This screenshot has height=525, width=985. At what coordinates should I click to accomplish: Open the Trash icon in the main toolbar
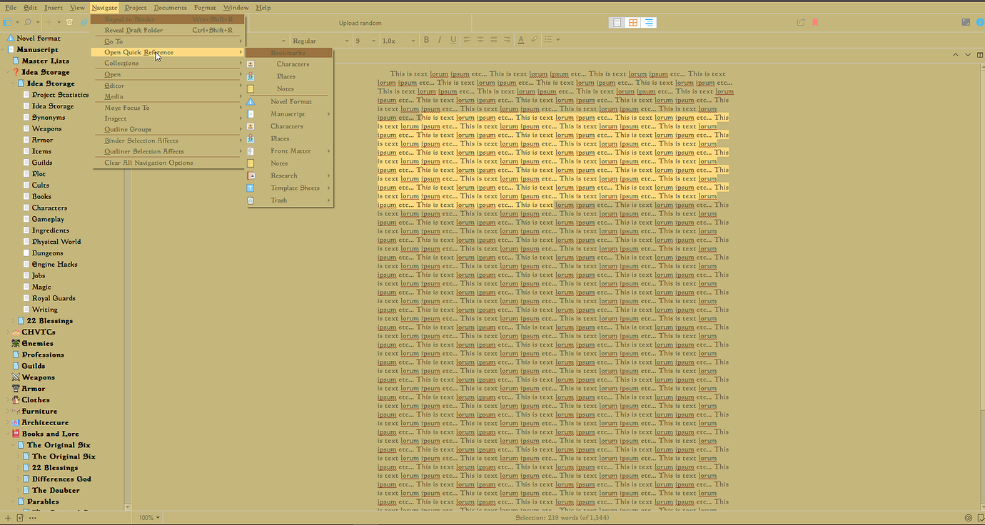coord(69,22)
